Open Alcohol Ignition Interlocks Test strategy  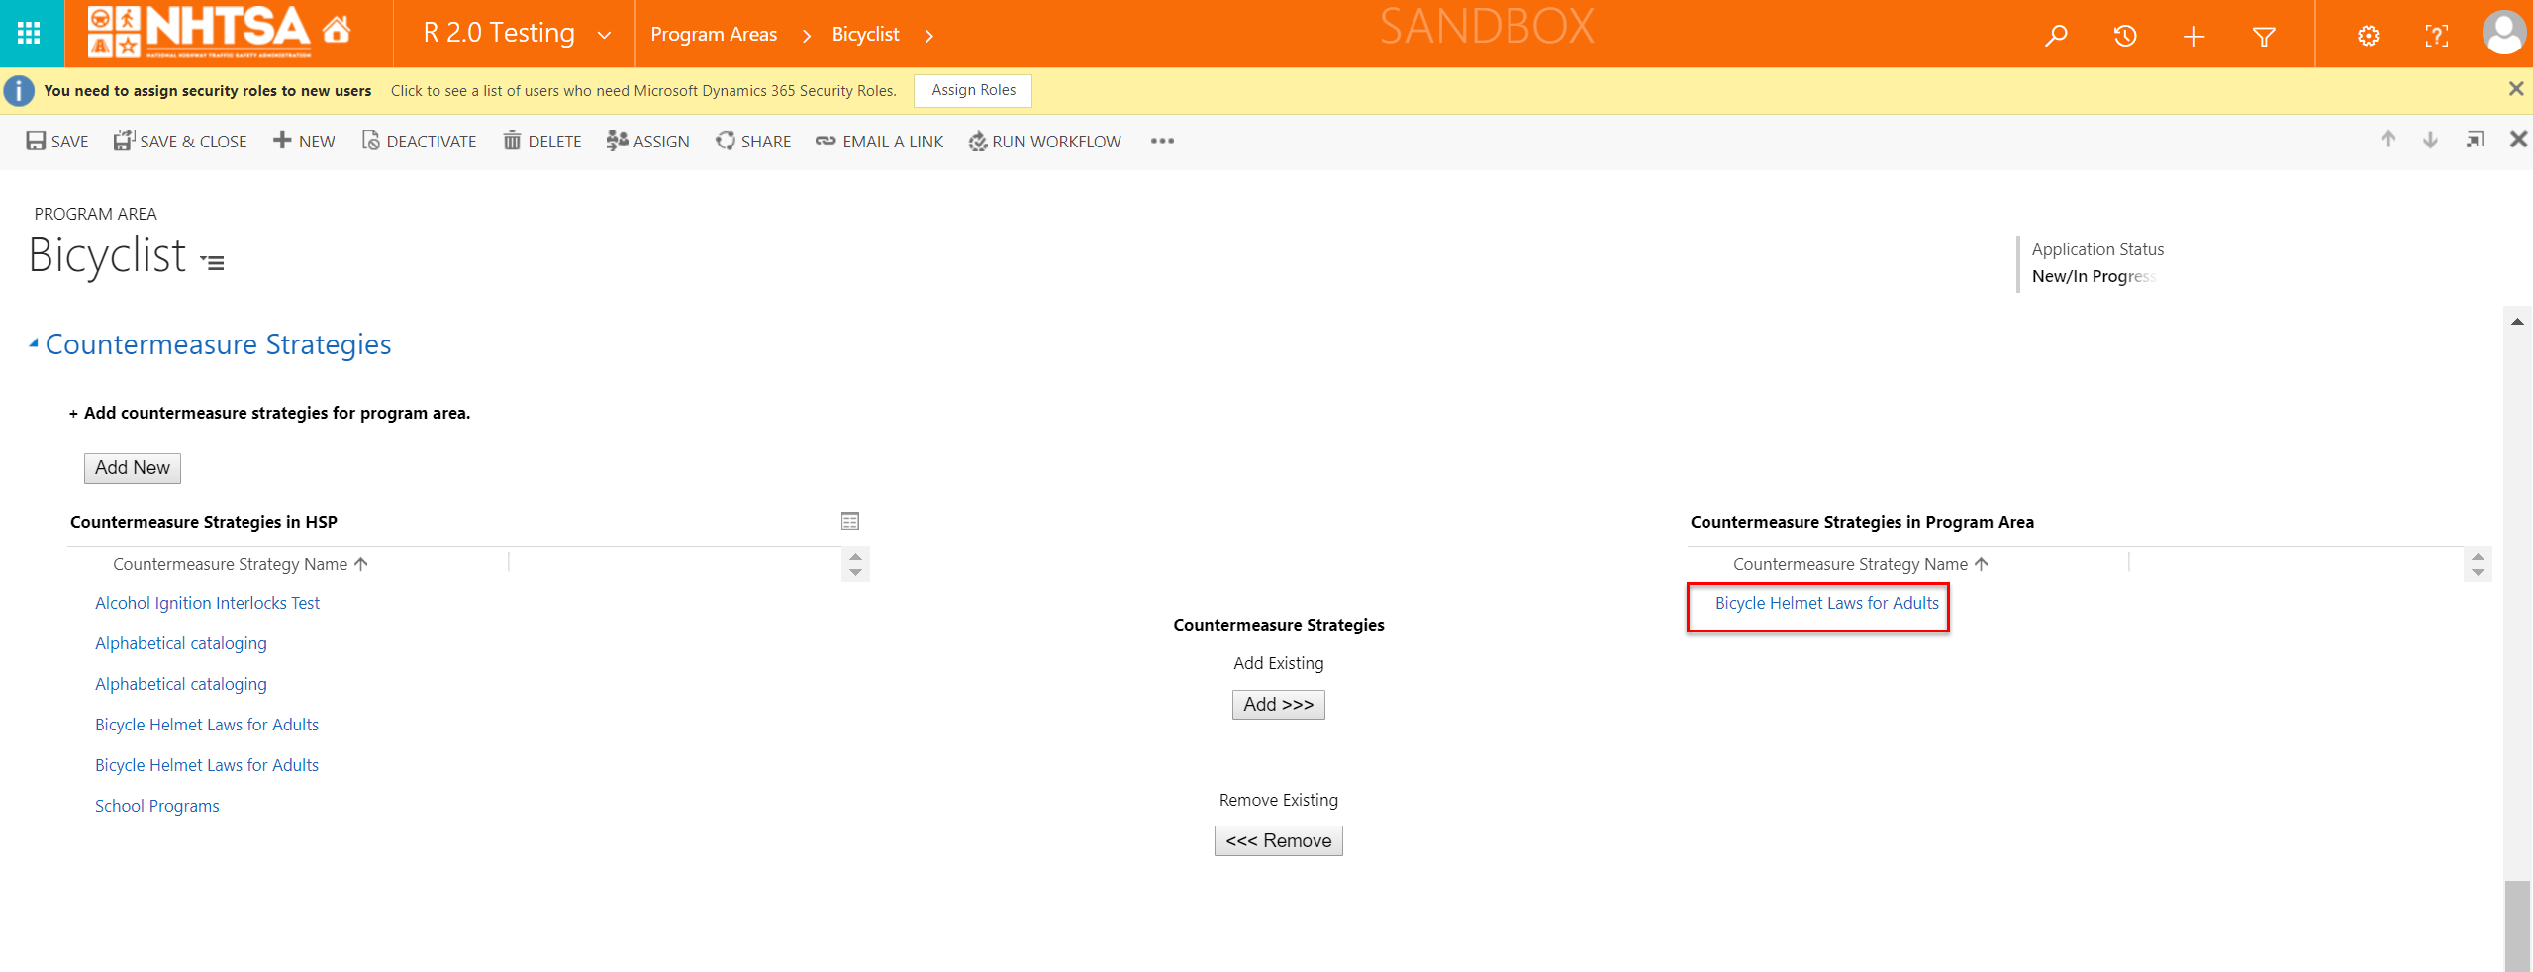208,603
